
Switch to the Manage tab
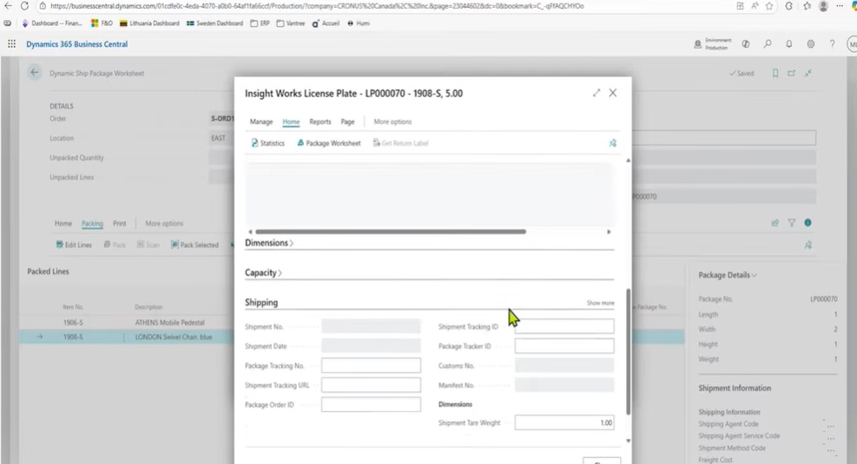261,121
